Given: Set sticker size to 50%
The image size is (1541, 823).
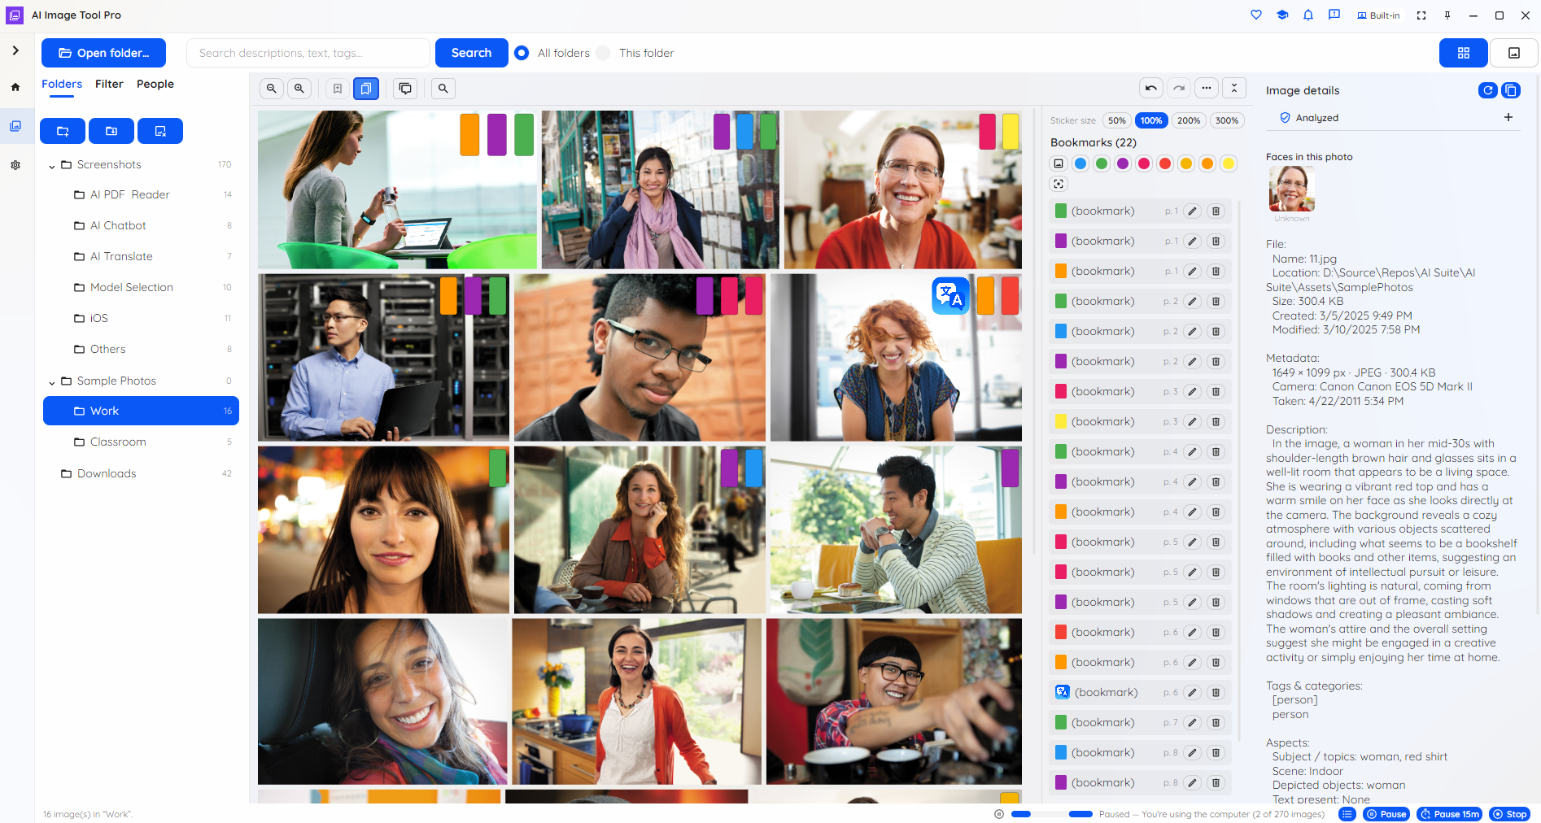Looking at the screenshot, I should pos(1117,120).
